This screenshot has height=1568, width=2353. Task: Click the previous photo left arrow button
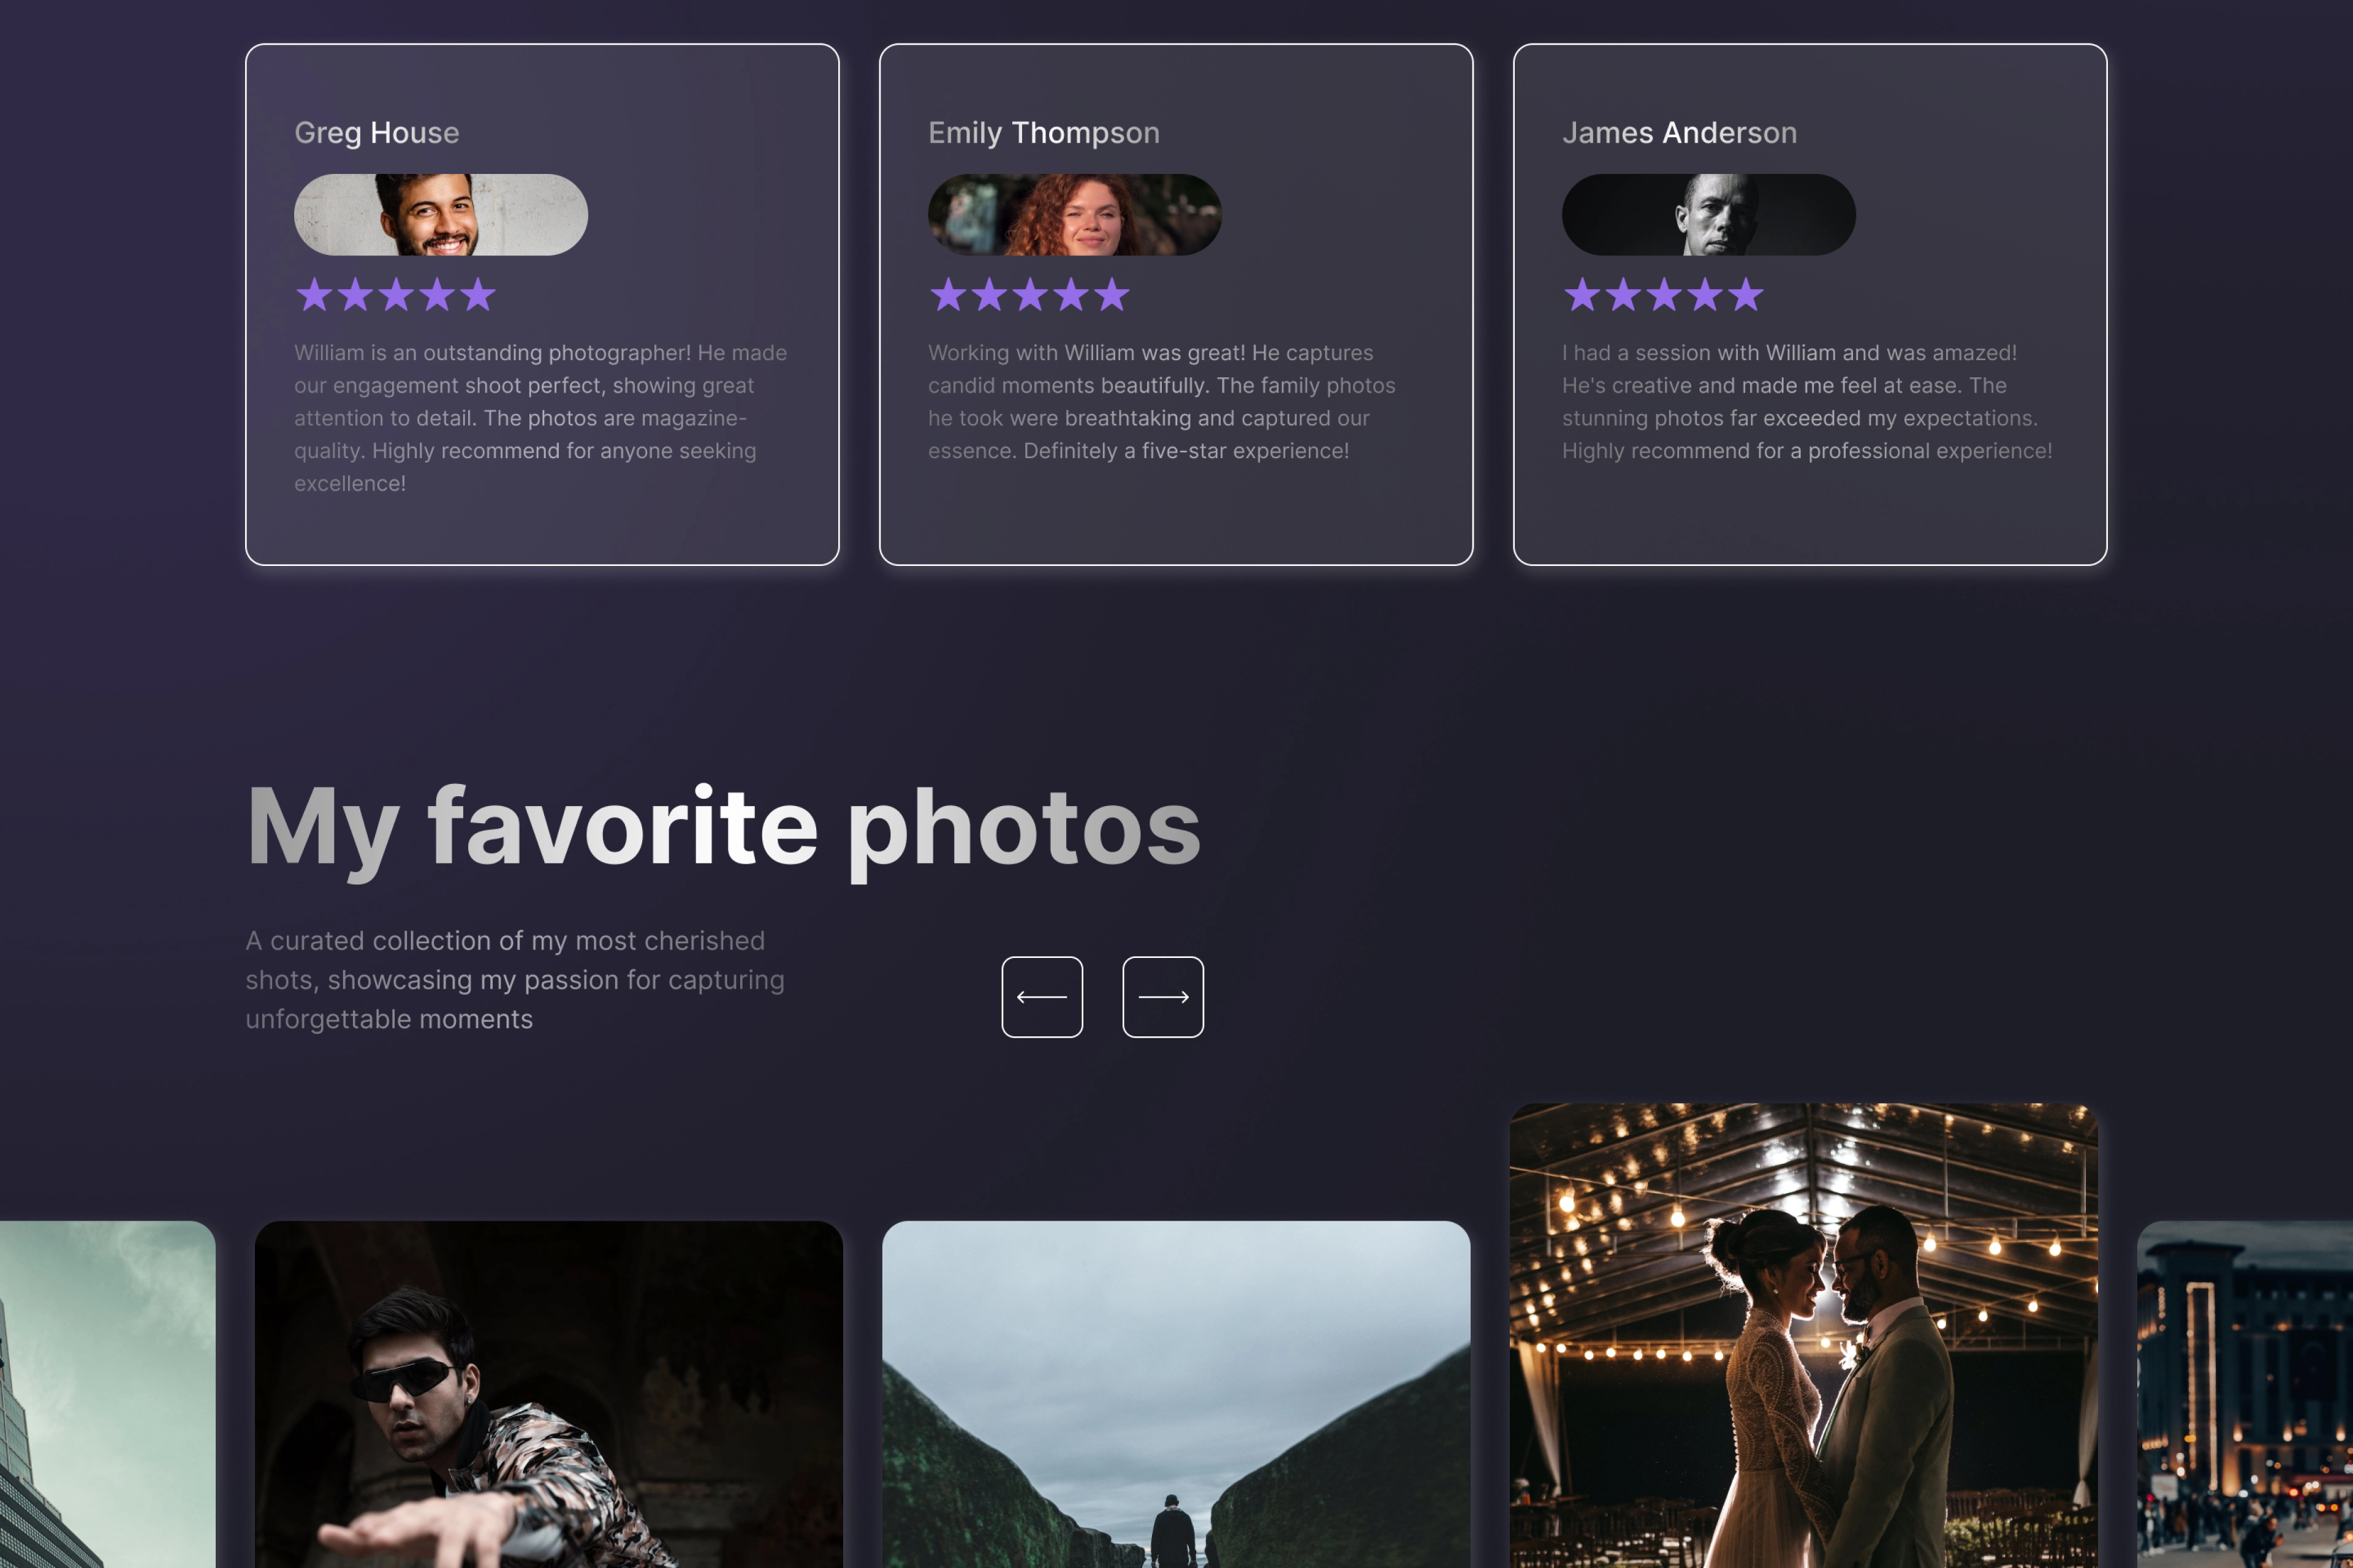[1042, 997]
